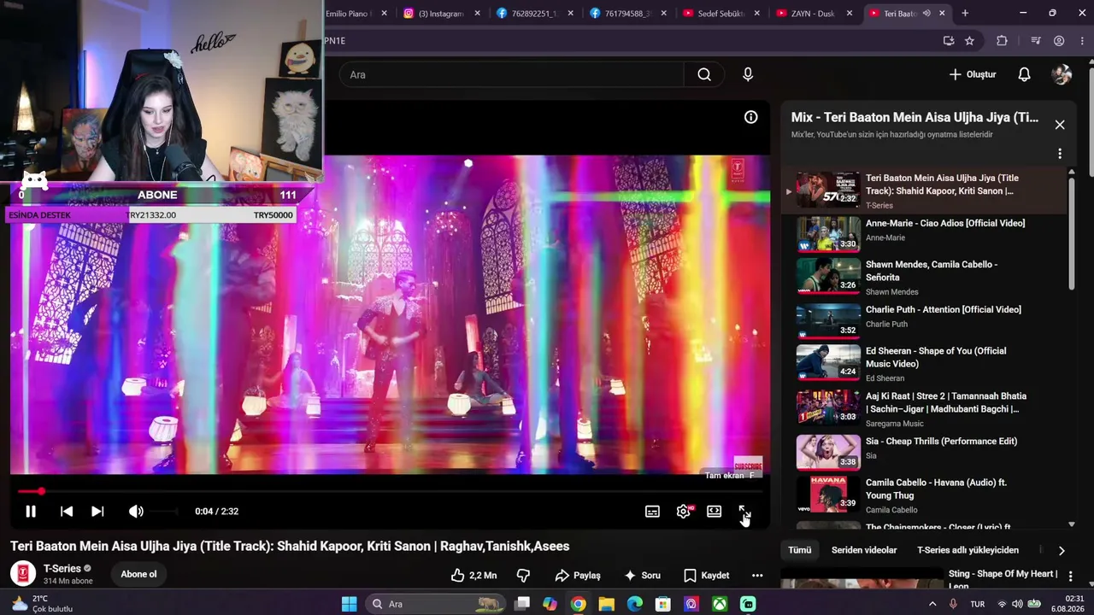Open more actions menu below the video
The image size is (1094, 615).
pyautogui.click(x=757, y=576)
